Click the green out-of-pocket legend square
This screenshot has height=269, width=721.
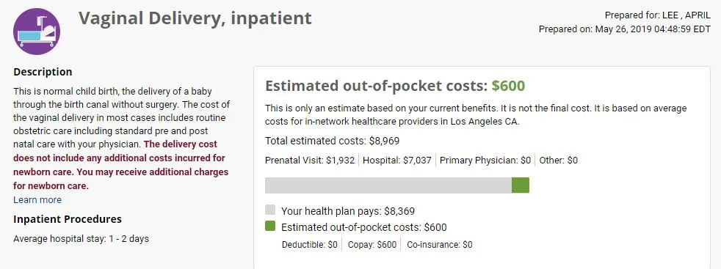(270, 226)
